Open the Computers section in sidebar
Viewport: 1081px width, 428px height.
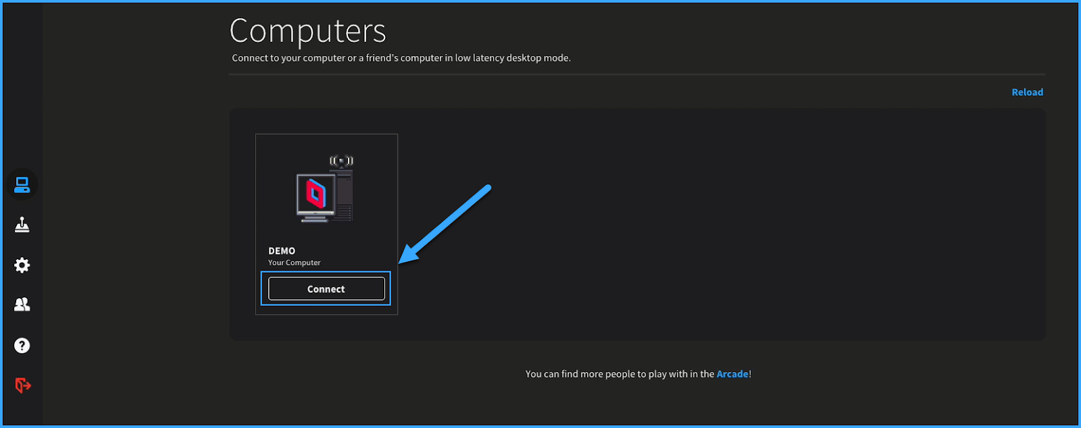[22, 185]
